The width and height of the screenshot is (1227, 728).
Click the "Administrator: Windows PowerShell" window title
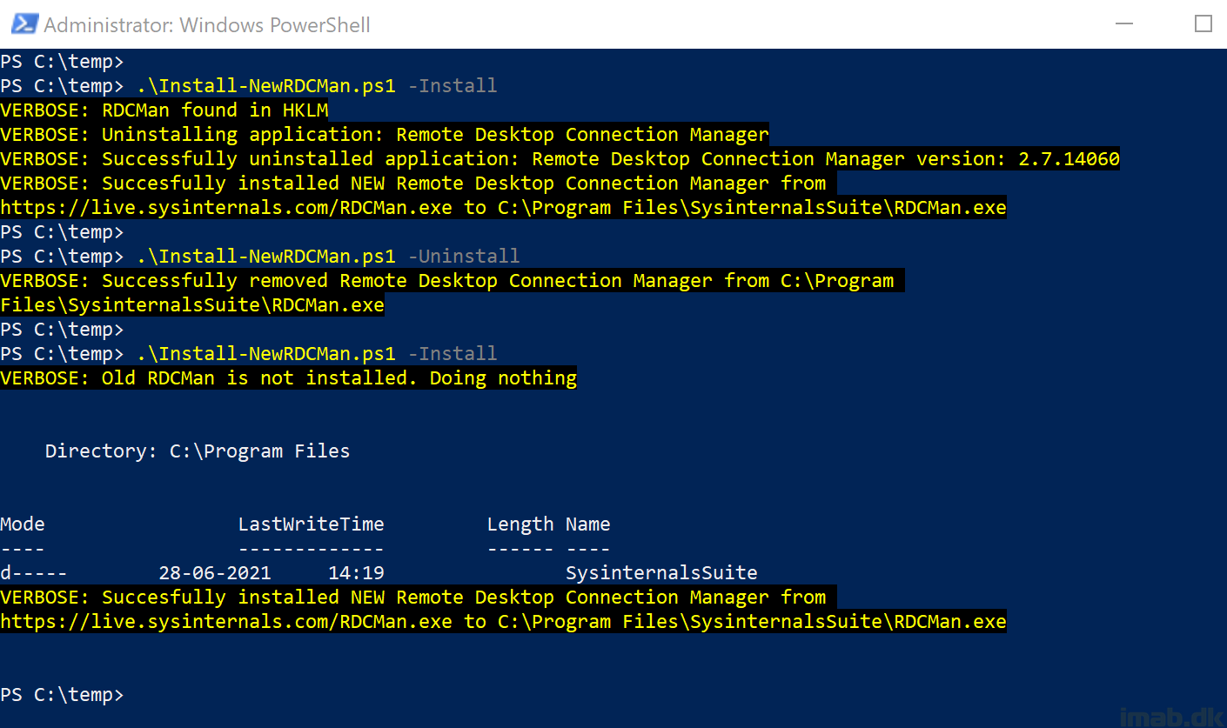click(x=207, y=24)
